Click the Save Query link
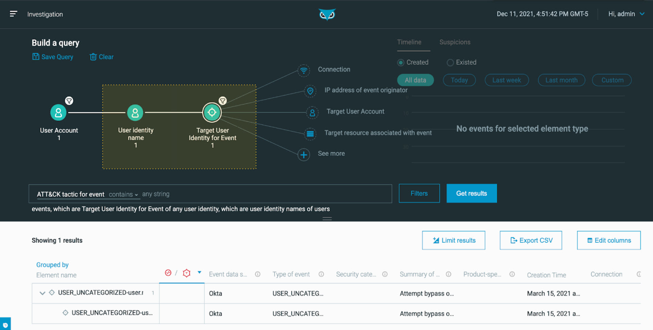The height and width of the screenshot is (330, 653). (53, 57)
